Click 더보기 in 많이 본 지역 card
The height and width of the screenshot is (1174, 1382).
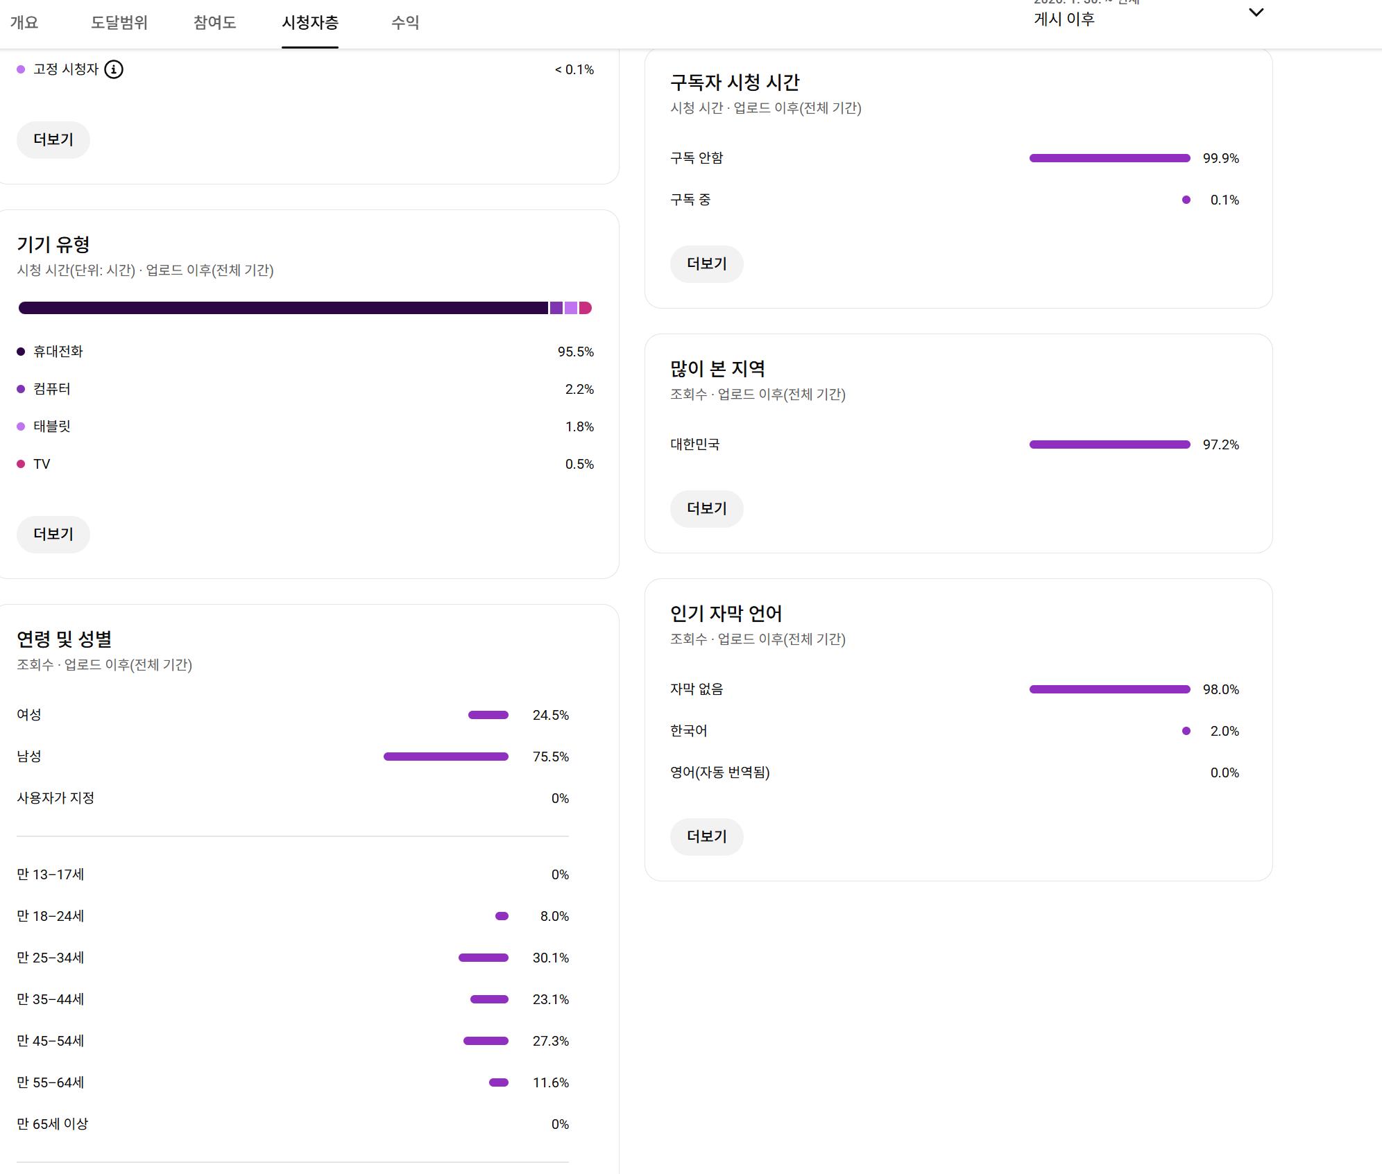point(706,508)
